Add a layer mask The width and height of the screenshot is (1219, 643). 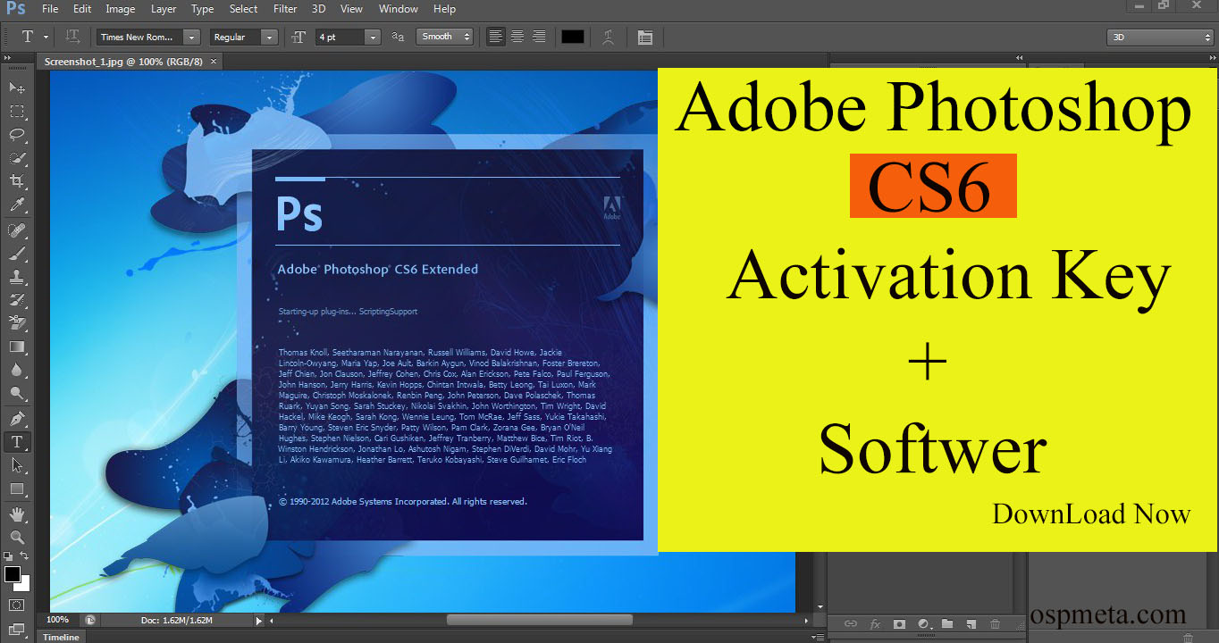point(899,623)
